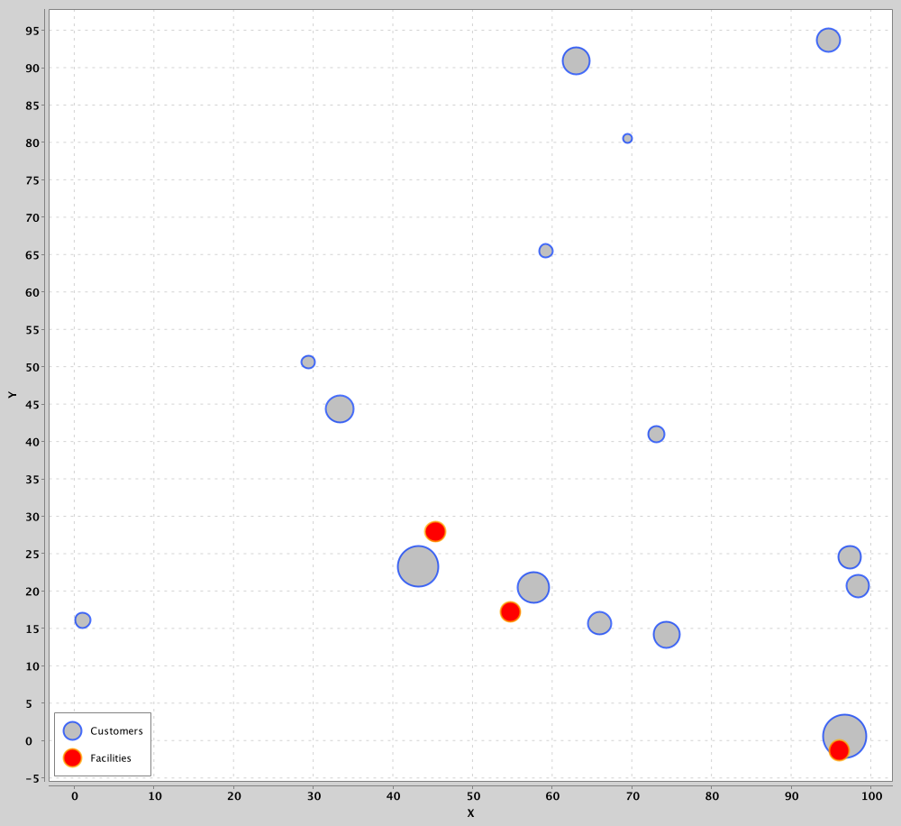Click the 0 tick on the X axis
The image size is (901, 826).
[74, 796]
